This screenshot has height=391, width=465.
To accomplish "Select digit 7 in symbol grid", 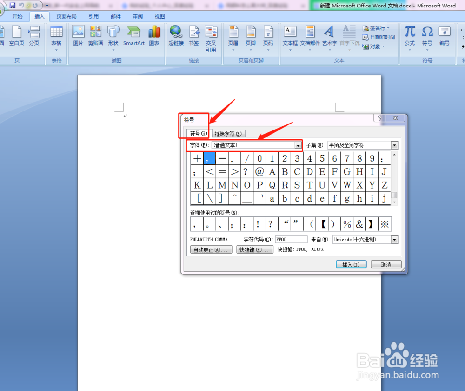I will point(347,158).
